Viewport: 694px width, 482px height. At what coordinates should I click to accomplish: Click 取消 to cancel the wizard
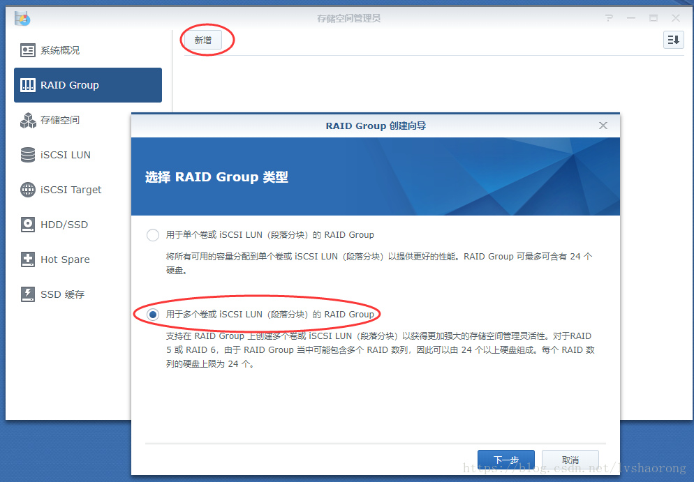click(570, 460)
